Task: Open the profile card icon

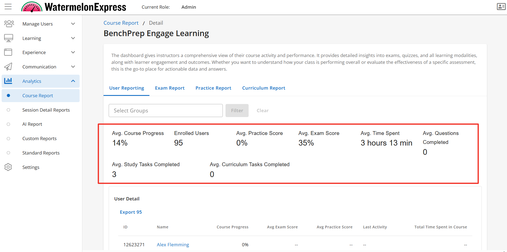Action: click(501, 7)
